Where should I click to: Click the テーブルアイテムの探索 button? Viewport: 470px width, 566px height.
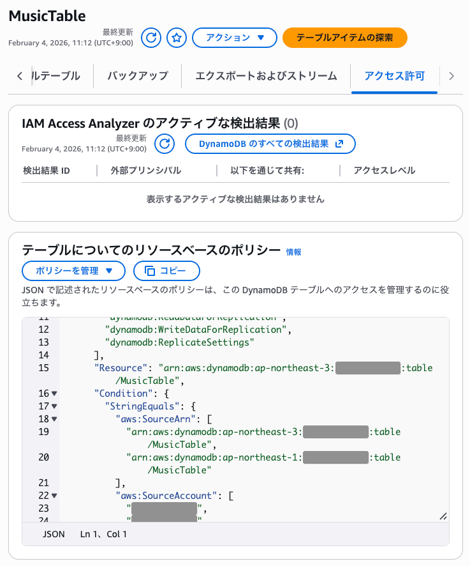pyautogui.click(x=344, y=38)
